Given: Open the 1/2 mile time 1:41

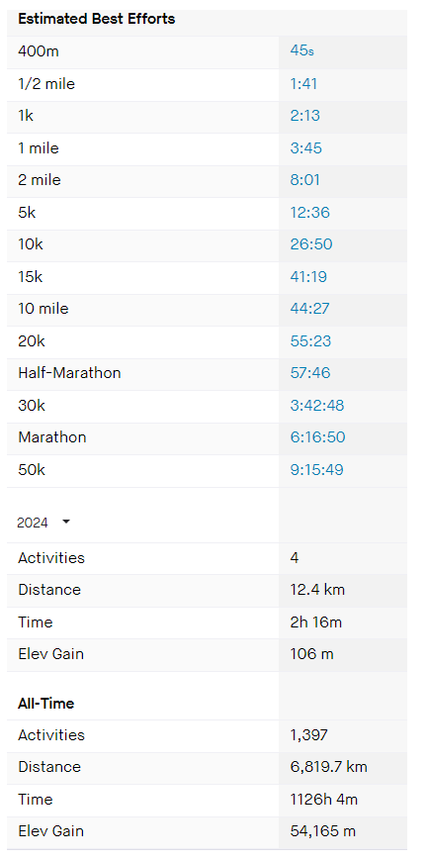Looking at the screenshot, I should tap(303, 84).
